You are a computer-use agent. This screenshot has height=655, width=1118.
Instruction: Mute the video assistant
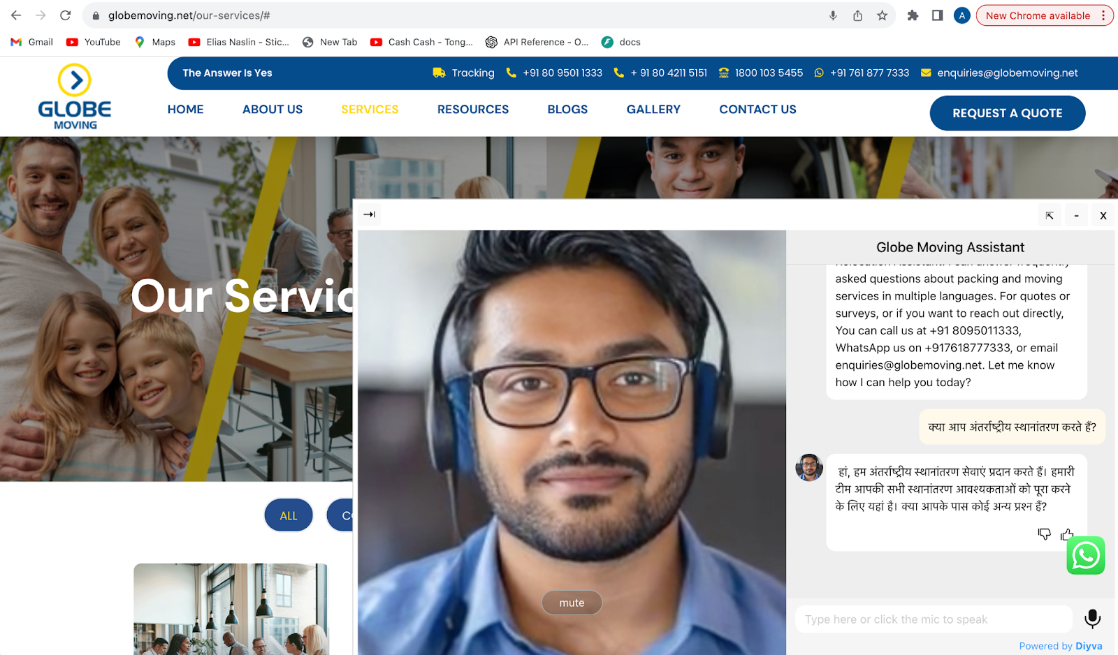point(572,602)
